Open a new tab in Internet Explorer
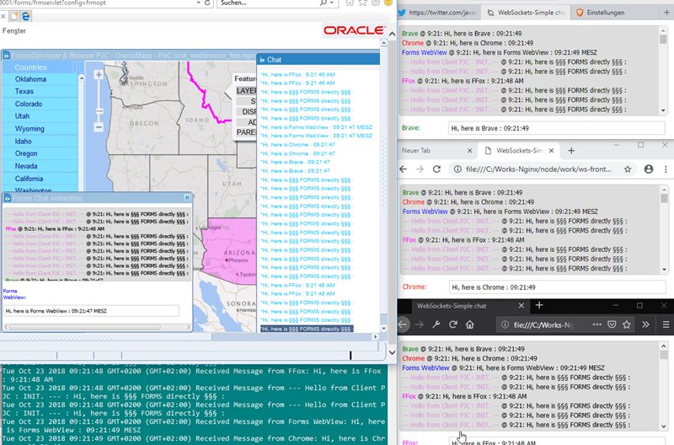Viewport: 674px width, 445px height. tap(14, 16)
